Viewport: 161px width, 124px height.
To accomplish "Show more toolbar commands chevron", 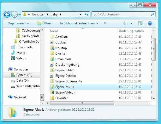I will 105,23.
